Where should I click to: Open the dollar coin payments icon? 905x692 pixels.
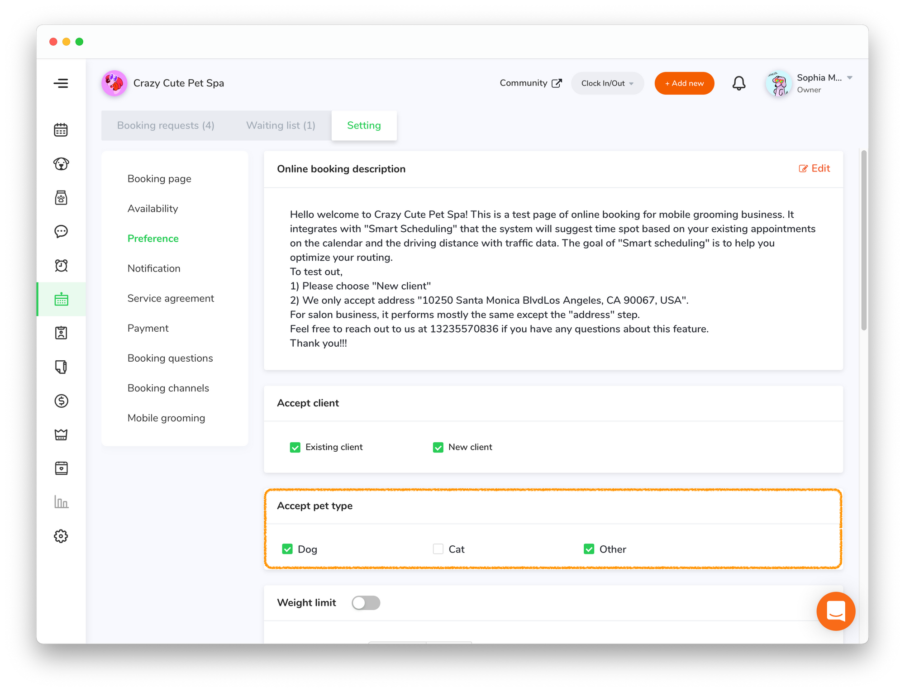61,401
